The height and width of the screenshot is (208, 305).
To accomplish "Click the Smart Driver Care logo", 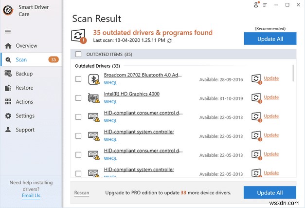I will tap(8, 10).
